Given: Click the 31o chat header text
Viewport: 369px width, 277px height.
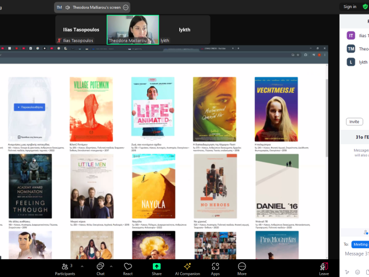Looking at the screenshot, I should (362, 137).
